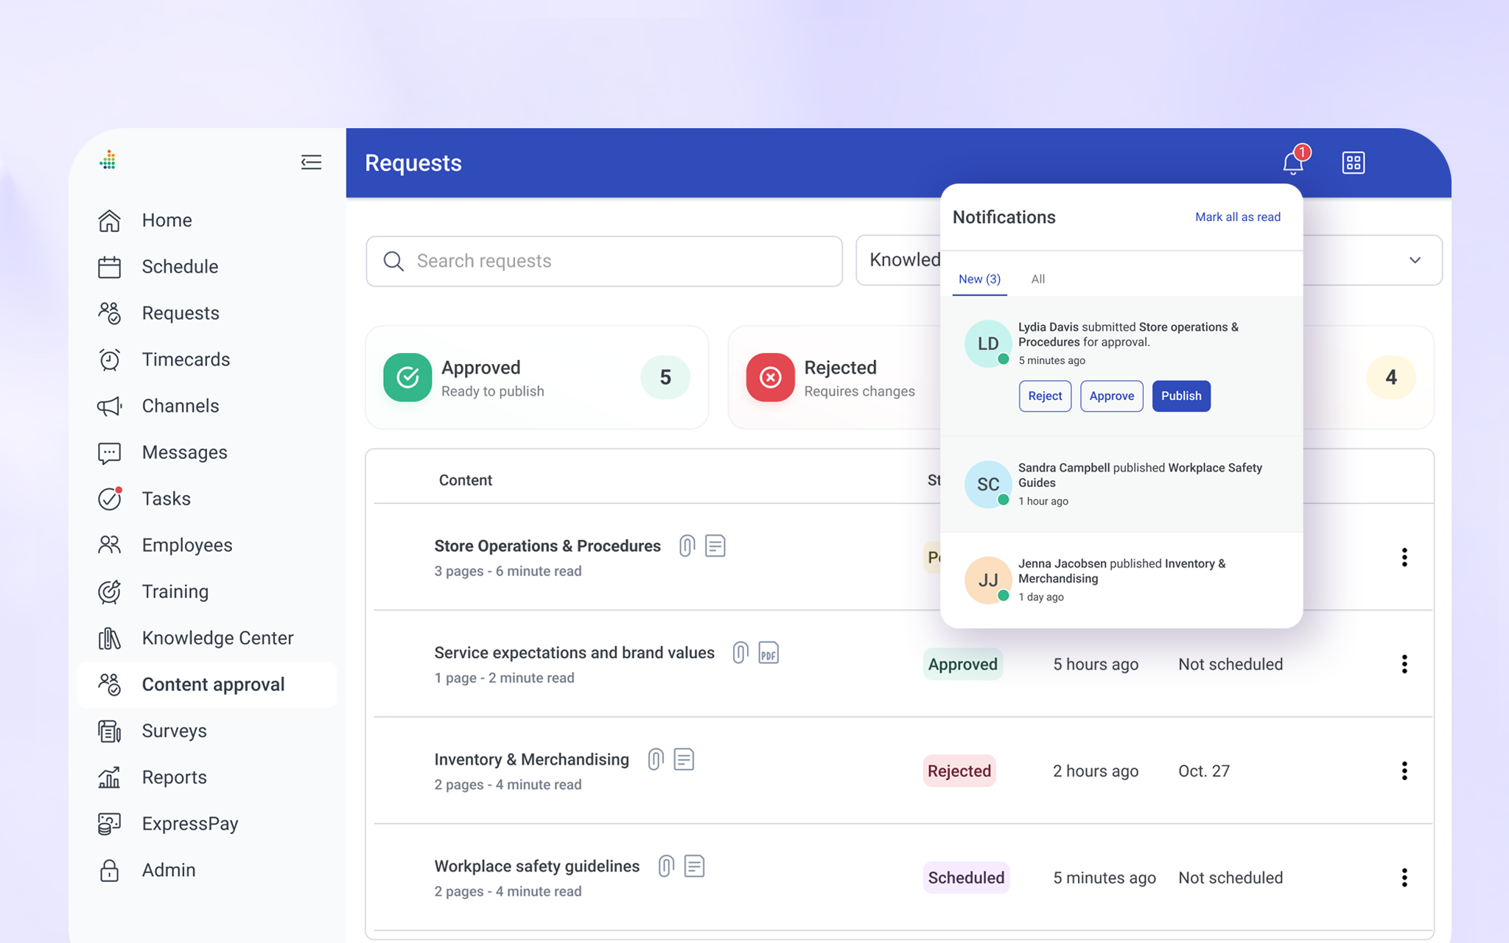Select the New (3) notifications tab
The image size is (1509, 943).
tap(979, 279)
